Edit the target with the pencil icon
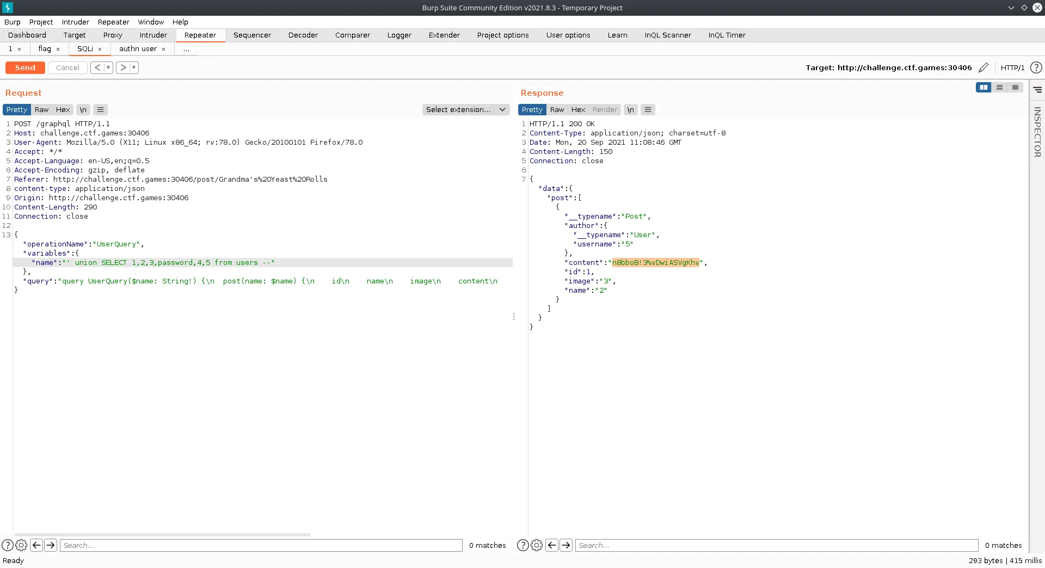This screenshot has width=1045, height=568. pos(983,67)
